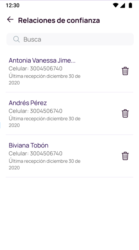139x250 pixels.
Task: Tap the 12:30 clock in status bar
Action: [x=13, y=5]
